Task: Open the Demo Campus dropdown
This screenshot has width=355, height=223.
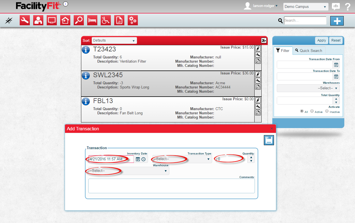Action: [x=305, y=7]
